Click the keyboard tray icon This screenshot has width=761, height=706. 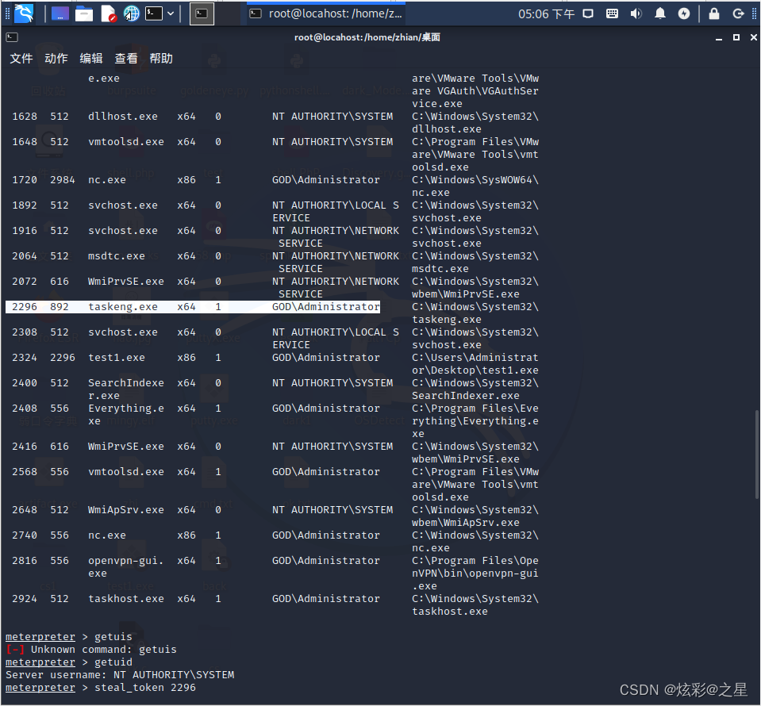(612, 13)
